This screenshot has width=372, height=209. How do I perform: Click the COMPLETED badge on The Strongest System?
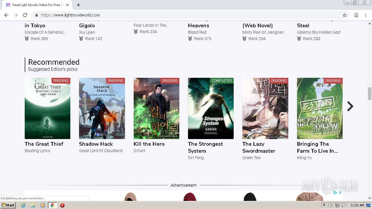[222, 81]
